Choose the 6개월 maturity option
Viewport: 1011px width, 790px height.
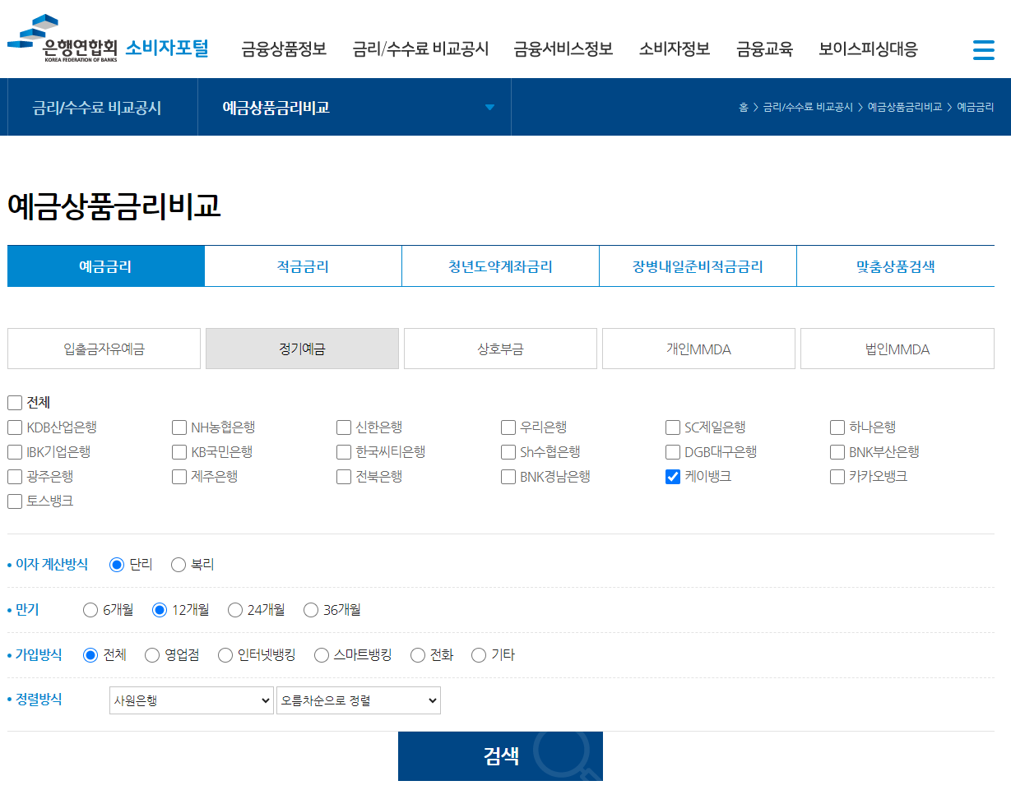tap(91, 610)
